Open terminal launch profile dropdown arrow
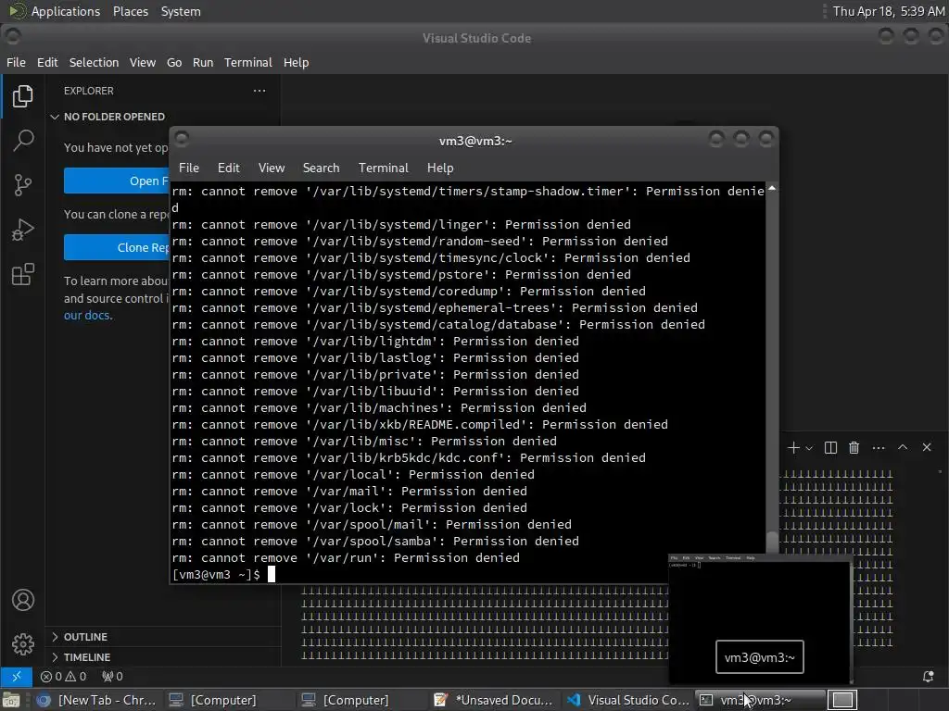The image size is (949, 711). (x=809, y=448)
